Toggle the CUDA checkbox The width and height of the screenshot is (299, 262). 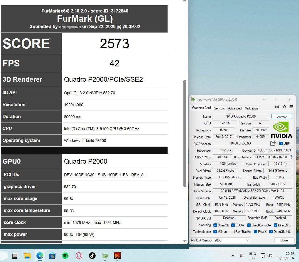point(233,225)
